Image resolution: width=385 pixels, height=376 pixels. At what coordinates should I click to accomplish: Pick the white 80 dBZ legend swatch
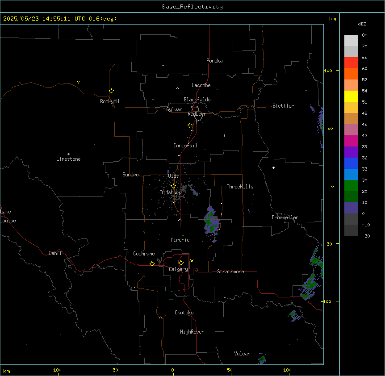tap(351, 41)
